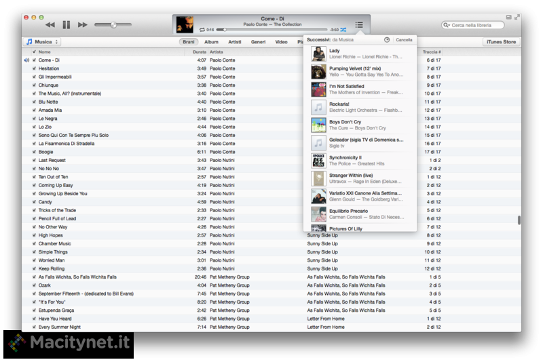Click Lionel Richie album thumbnail
Screen dimensions: 543x362
(x=318, y=54)
